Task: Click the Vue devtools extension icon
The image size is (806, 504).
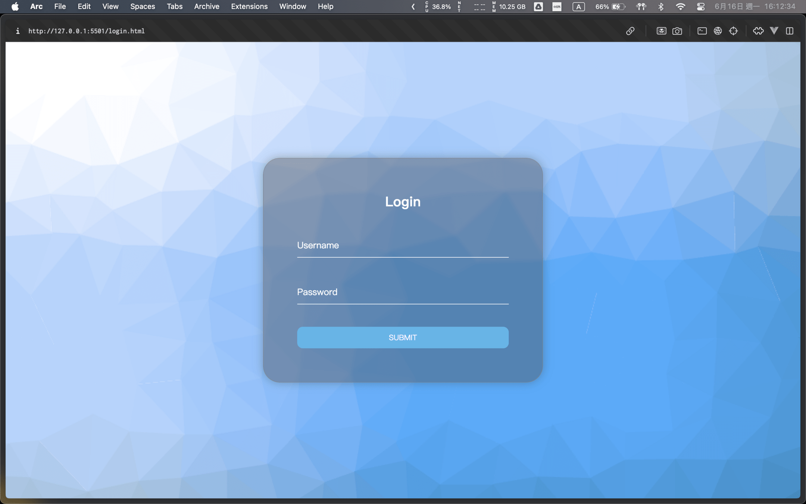Action: click(774, 31)
